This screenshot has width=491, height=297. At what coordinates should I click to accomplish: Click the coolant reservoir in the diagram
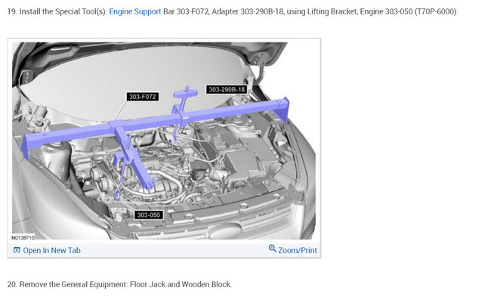click(x=57, y=159)
